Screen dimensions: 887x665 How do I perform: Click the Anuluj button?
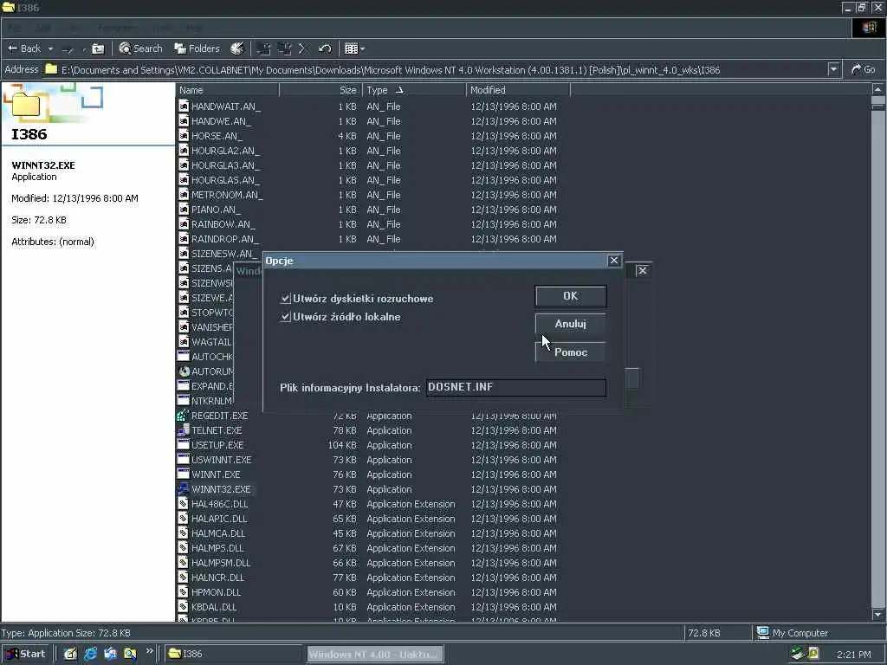click(x=570, y=324)
